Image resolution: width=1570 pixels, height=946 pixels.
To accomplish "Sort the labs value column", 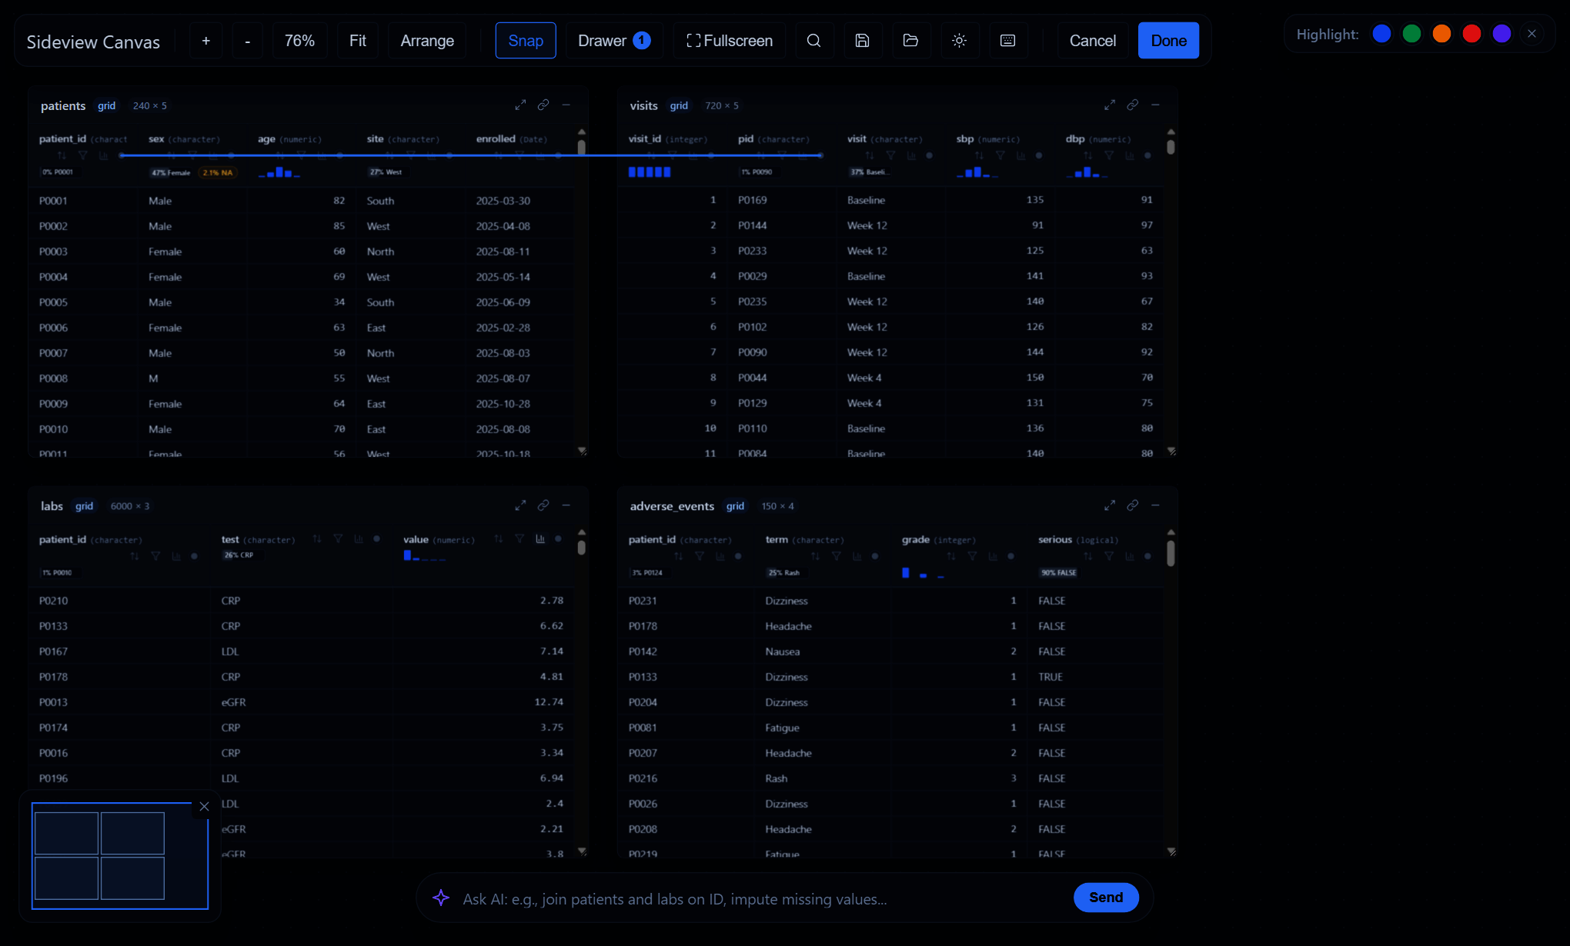I will pyautogui.click(x=499, y=539).
